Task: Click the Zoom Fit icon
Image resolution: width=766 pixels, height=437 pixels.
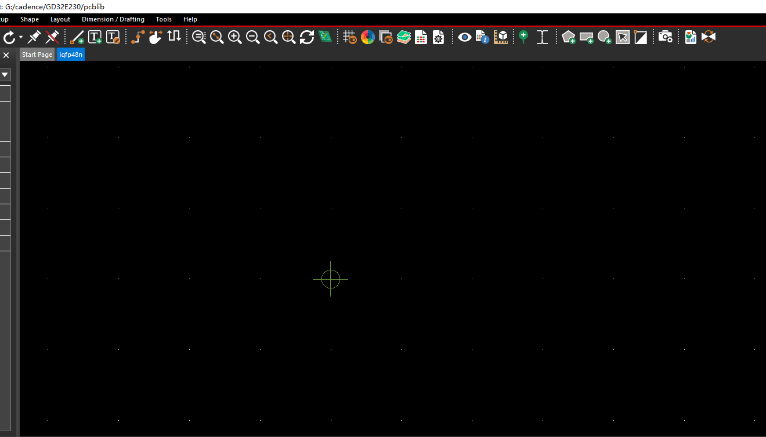Action: [x=217, y=37]
